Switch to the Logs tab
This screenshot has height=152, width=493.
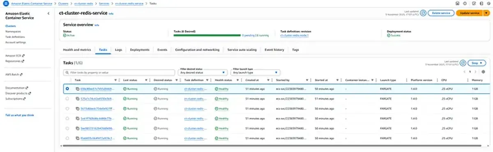click(x=119, y=50)
